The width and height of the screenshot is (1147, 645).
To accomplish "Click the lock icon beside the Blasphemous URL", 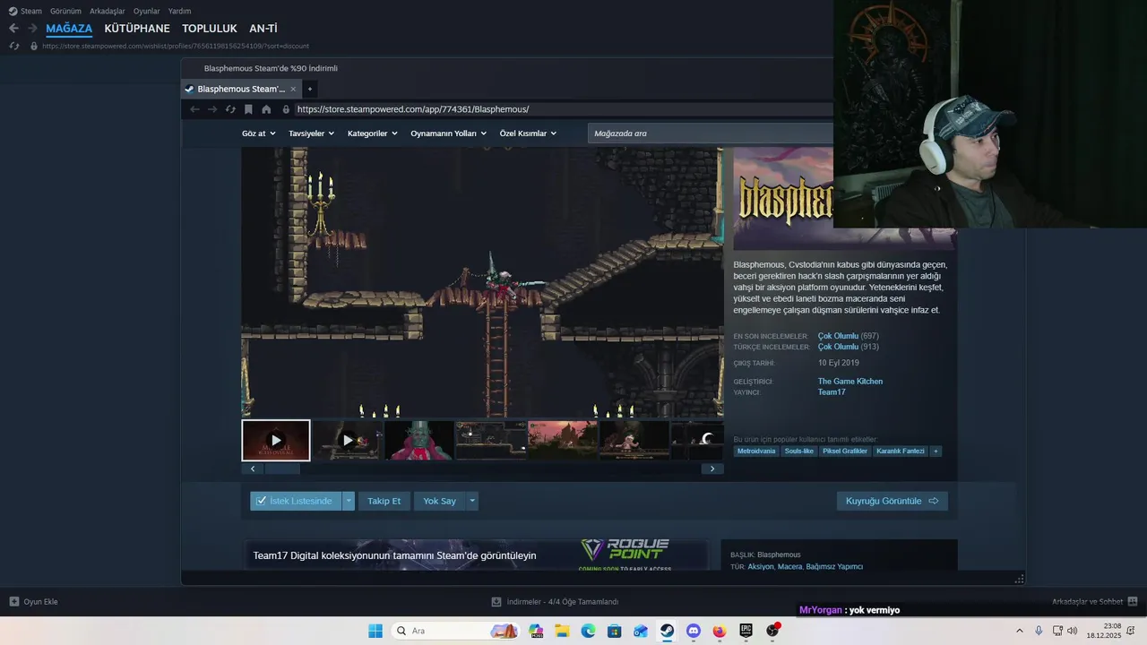I will [x=286, y=109].
